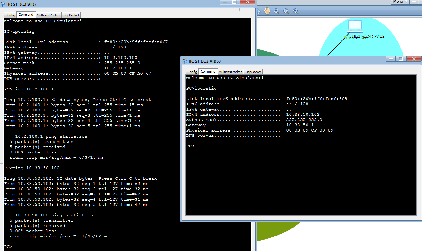The height and width of the screenshot is (251, 422).
Task: Click physical address 00-0B-09-CF-A0-67
Action: 127,73
